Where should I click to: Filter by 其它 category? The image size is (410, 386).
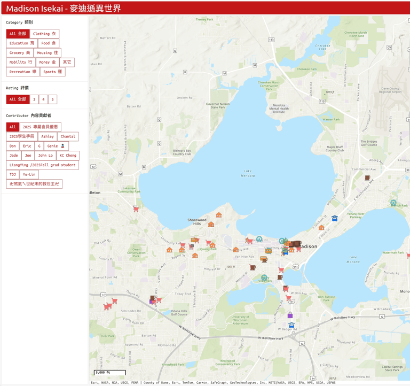tap(67, 62)
